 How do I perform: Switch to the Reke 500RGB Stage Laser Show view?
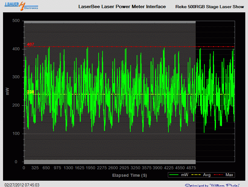pos(209,6)
